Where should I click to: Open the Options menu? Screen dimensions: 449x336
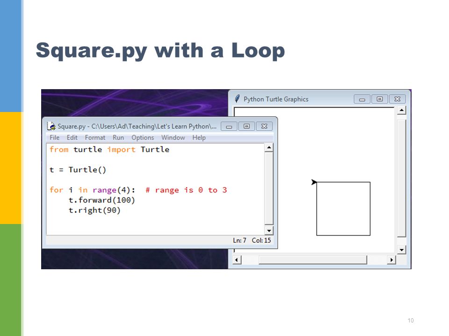coord(143,138)
